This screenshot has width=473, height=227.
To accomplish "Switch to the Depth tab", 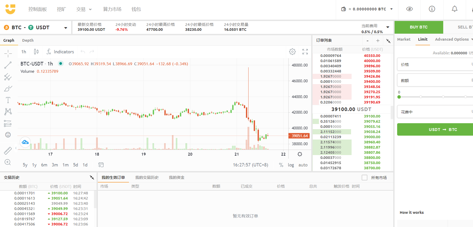I will pyautogui.click(x=28, y=40).
